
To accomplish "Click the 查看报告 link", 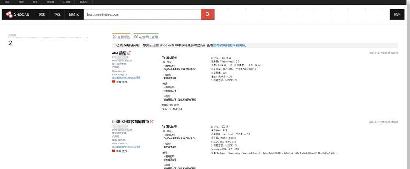I will tap(121, 37).
